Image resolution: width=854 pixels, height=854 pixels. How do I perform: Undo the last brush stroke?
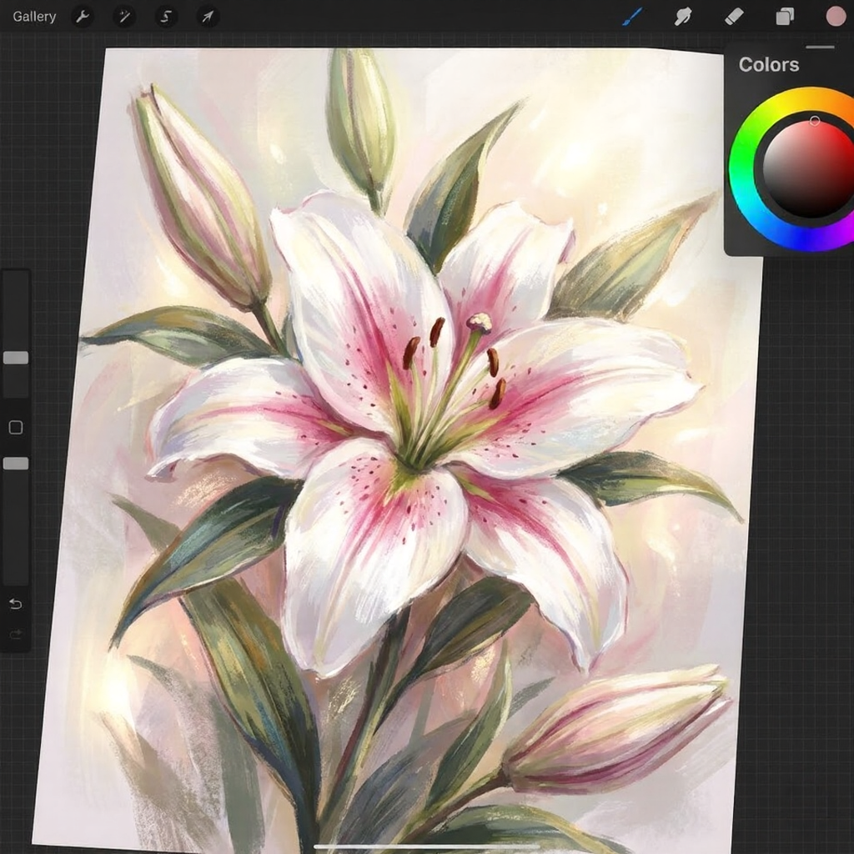coord(15,604)
